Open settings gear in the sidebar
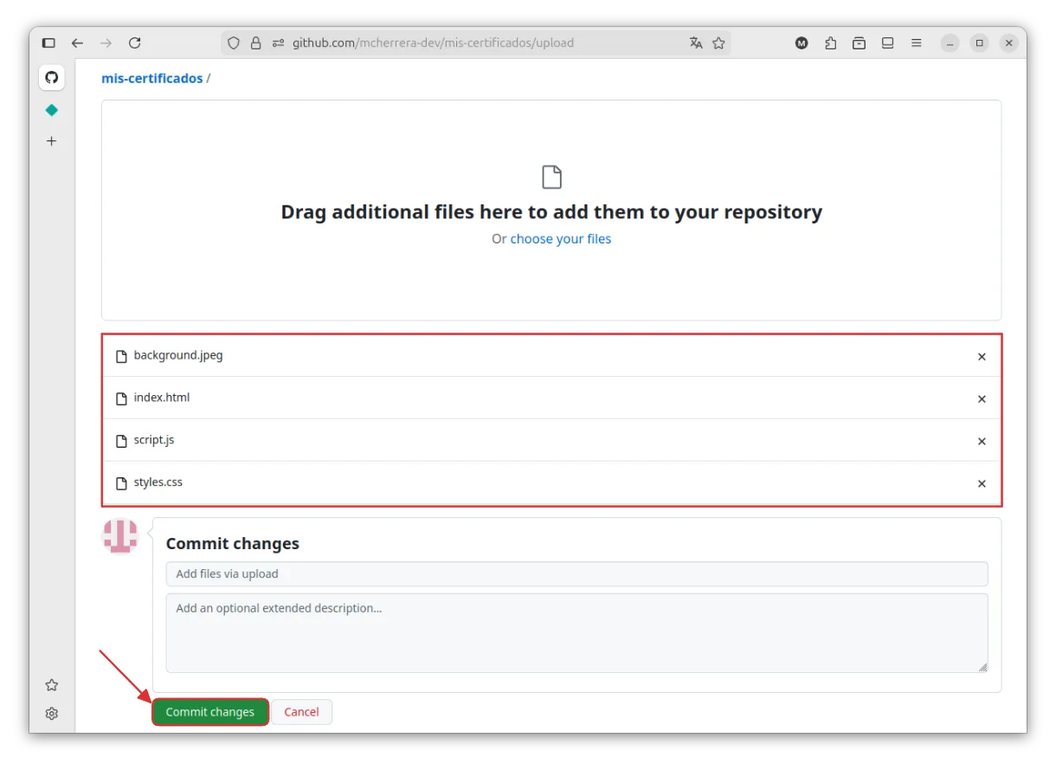 click(x=52, y=714)
